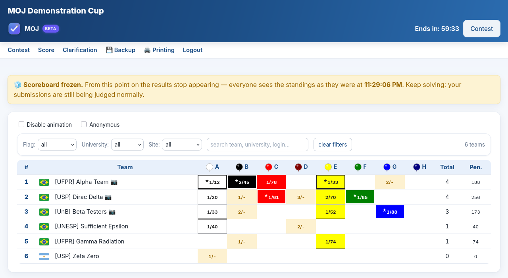Click the yellow balloon for problem E
The image size is (508, 278).
pos(328,167)
